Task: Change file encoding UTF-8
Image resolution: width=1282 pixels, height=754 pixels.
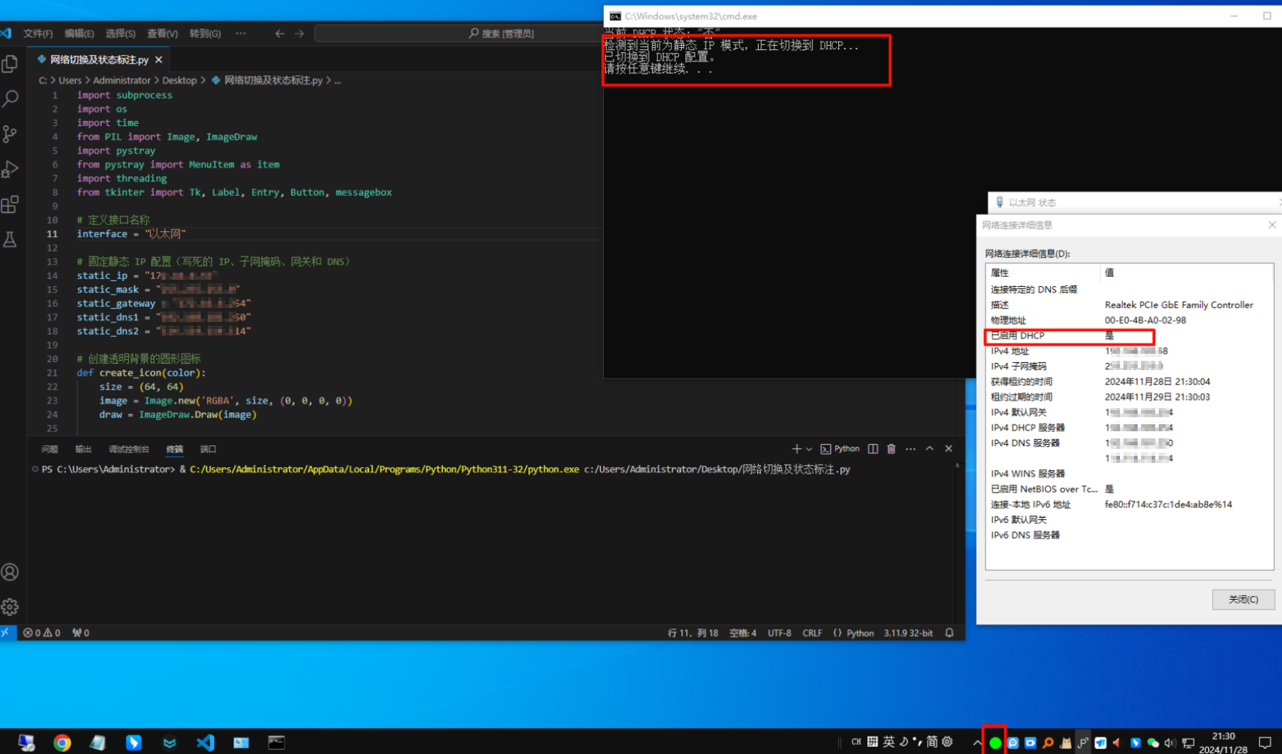Action: click(779, 633)
